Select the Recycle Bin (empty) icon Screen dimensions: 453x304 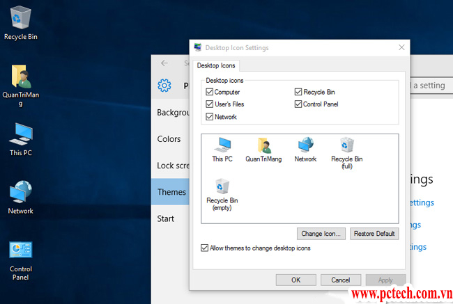click(x=222, y=193)
